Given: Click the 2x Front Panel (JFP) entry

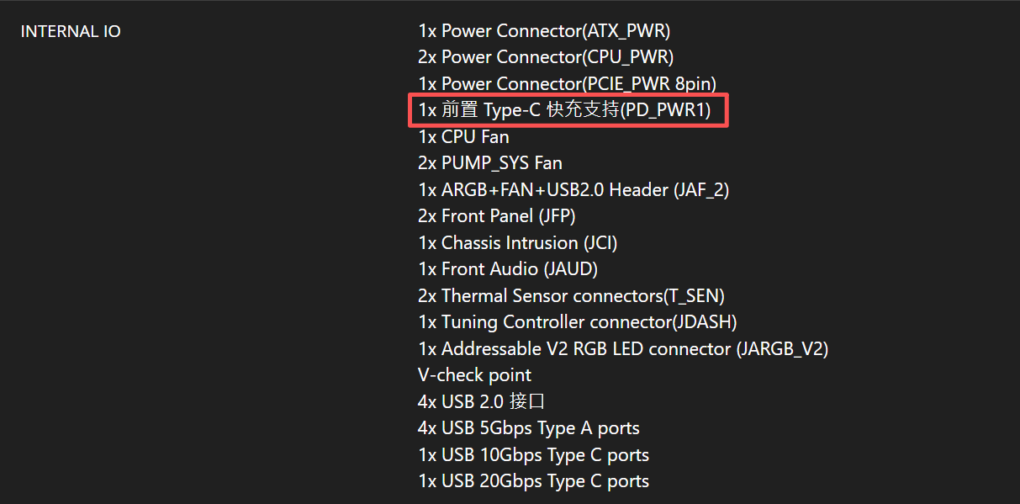Looking at the screenshot, I should [497, 216].
